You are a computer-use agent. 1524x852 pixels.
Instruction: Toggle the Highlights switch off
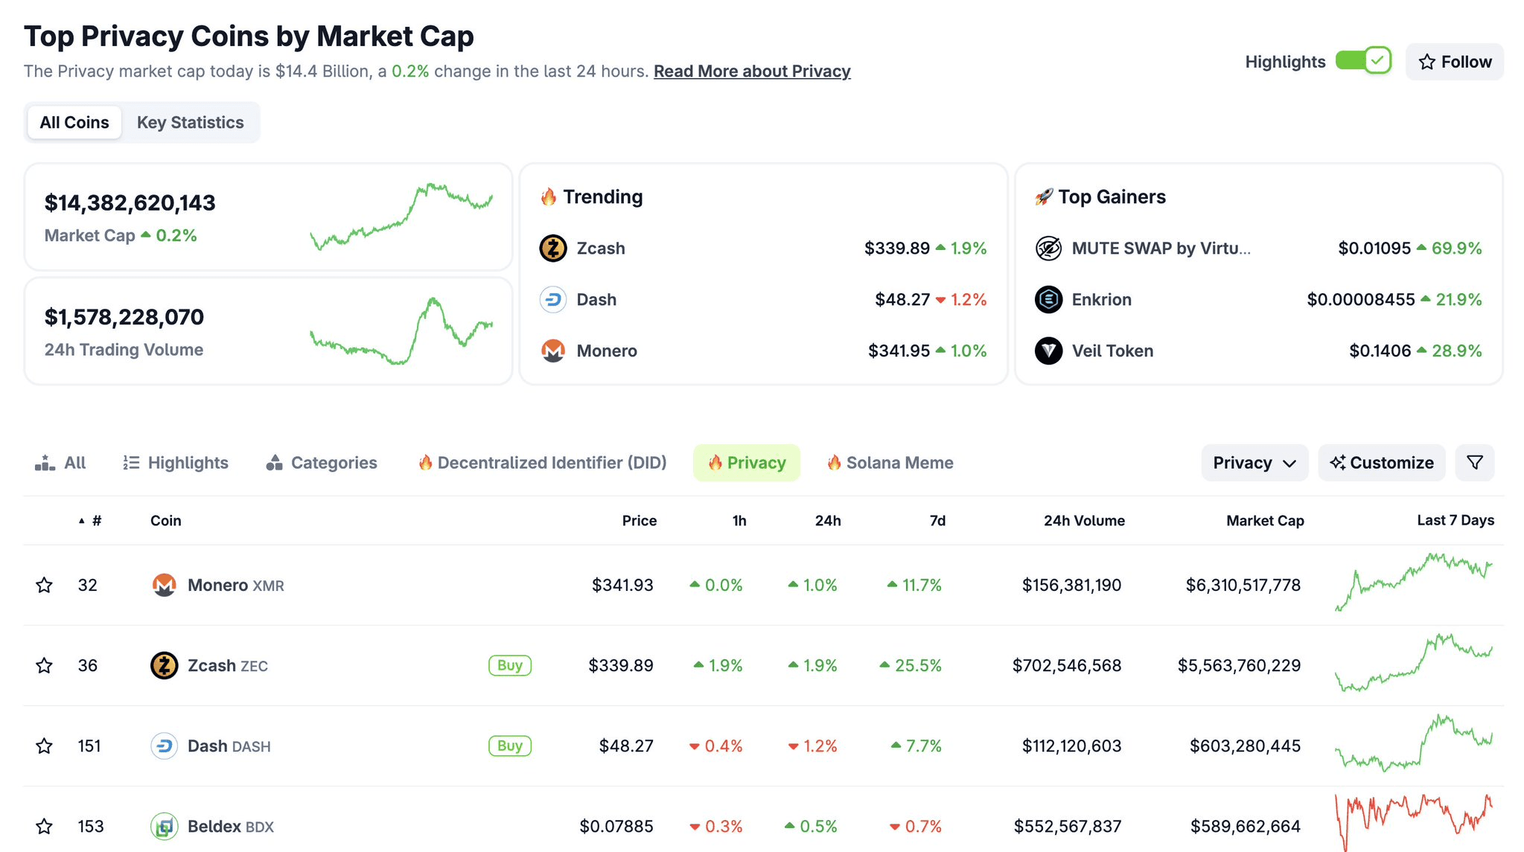[1363, 61]
